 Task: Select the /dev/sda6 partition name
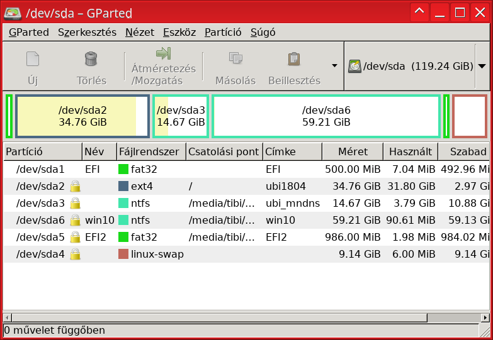click(40, 220)
